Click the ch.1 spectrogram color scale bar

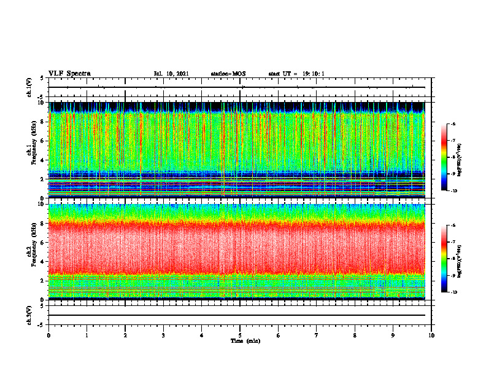pos(444,157)
